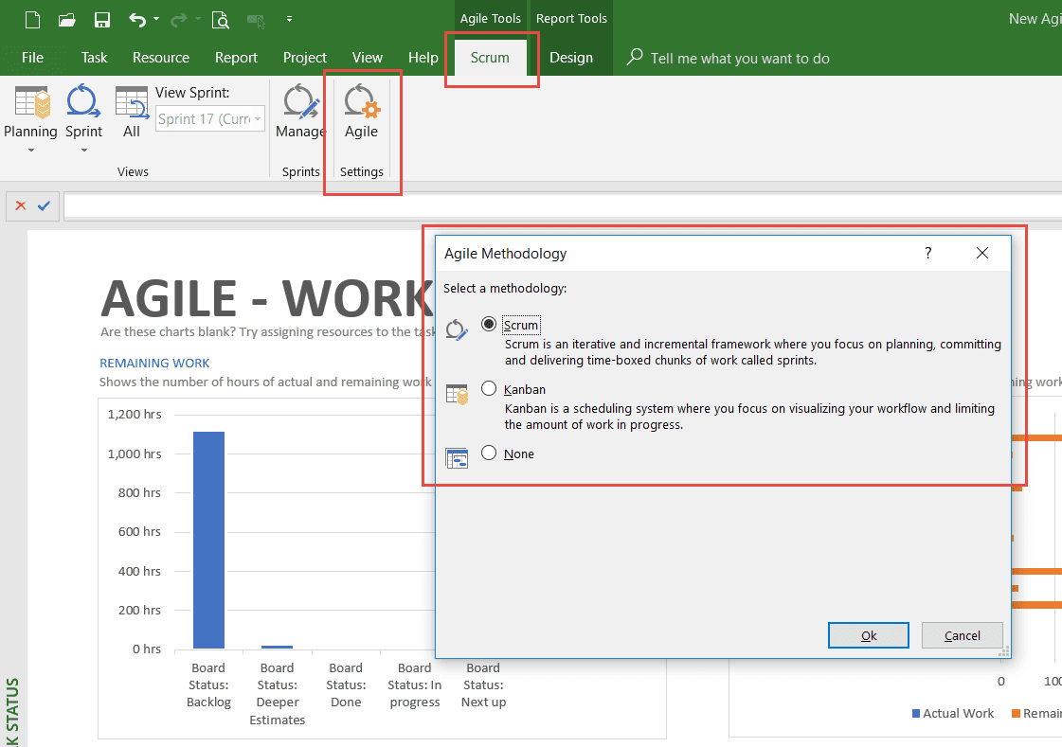The height and width of the screenshot is (747, 1062).
Task: Click the New blank project icon
Action: coord(32,20)
